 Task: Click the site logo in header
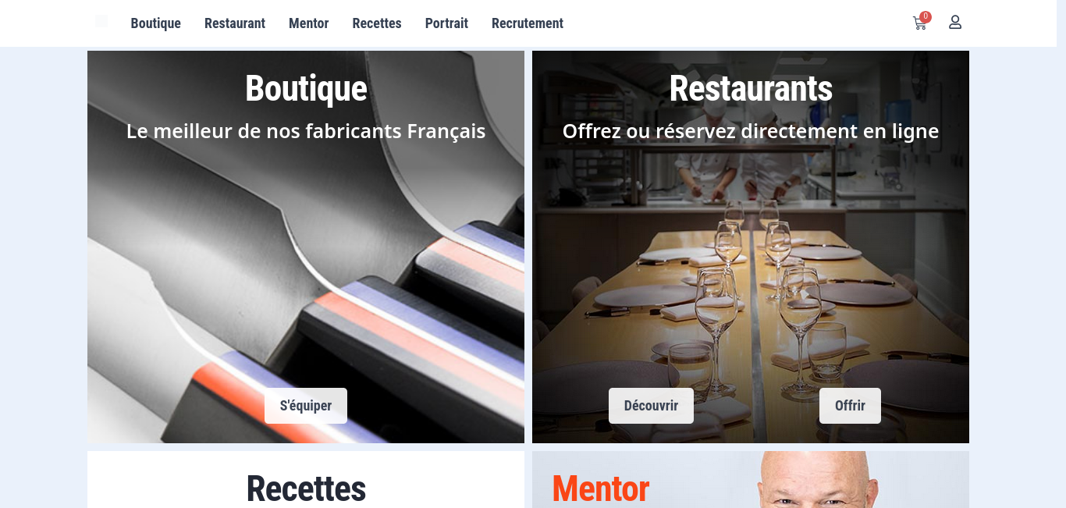click(101, 21)
